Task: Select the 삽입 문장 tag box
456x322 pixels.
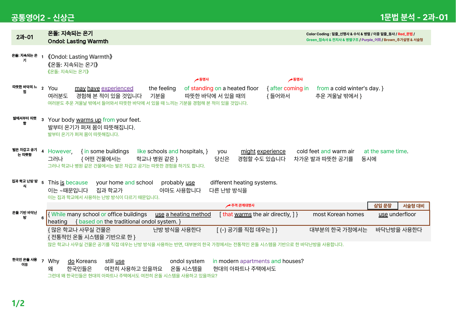Action: click(383, 206)
